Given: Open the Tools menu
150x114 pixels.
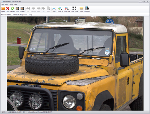Looking at the screenshot, I should (11, 4).
